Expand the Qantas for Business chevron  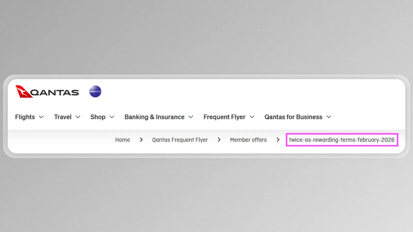(329, 117)
